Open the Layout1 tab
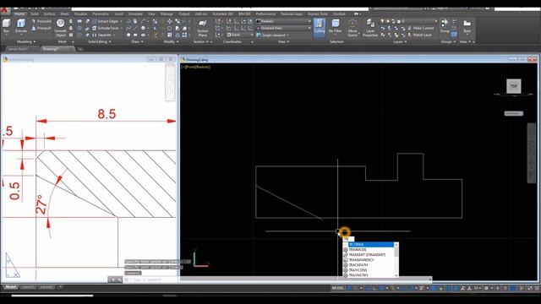This screenshot has width=541, height=304. [x=28, y=287]
